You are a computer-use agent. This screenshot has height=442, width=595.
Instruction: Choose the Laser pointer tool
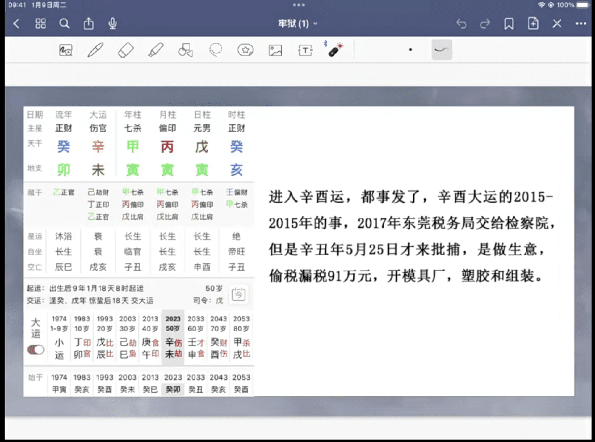pos(335,51)
